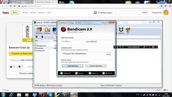The image size is (172, 97).
Task: Click the recording bar window-mode icon
Action: coord(118,47)
